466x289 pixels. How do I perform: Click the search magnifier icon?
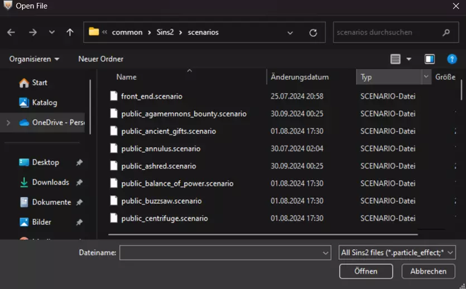(x=446, y=32)
